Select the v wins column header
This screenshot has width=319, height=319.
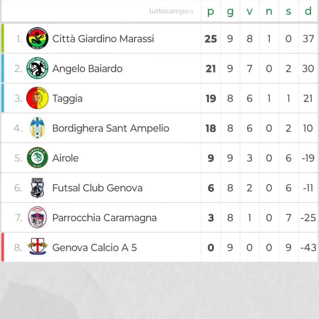(x=249, y=12)
